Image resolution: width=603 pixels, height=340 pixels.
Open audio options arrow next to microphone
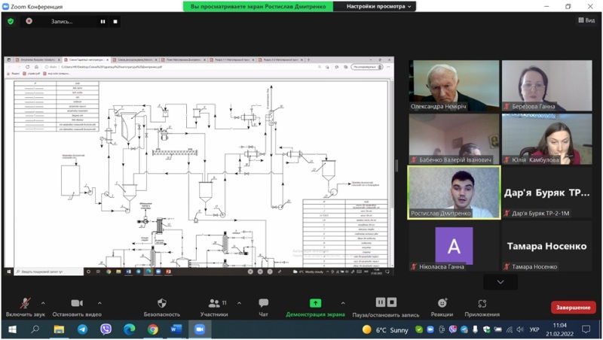click(43, 303)
